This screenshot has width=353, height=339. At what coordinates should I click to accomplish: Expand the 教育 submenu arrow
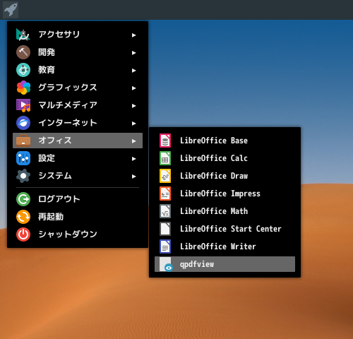134,71
